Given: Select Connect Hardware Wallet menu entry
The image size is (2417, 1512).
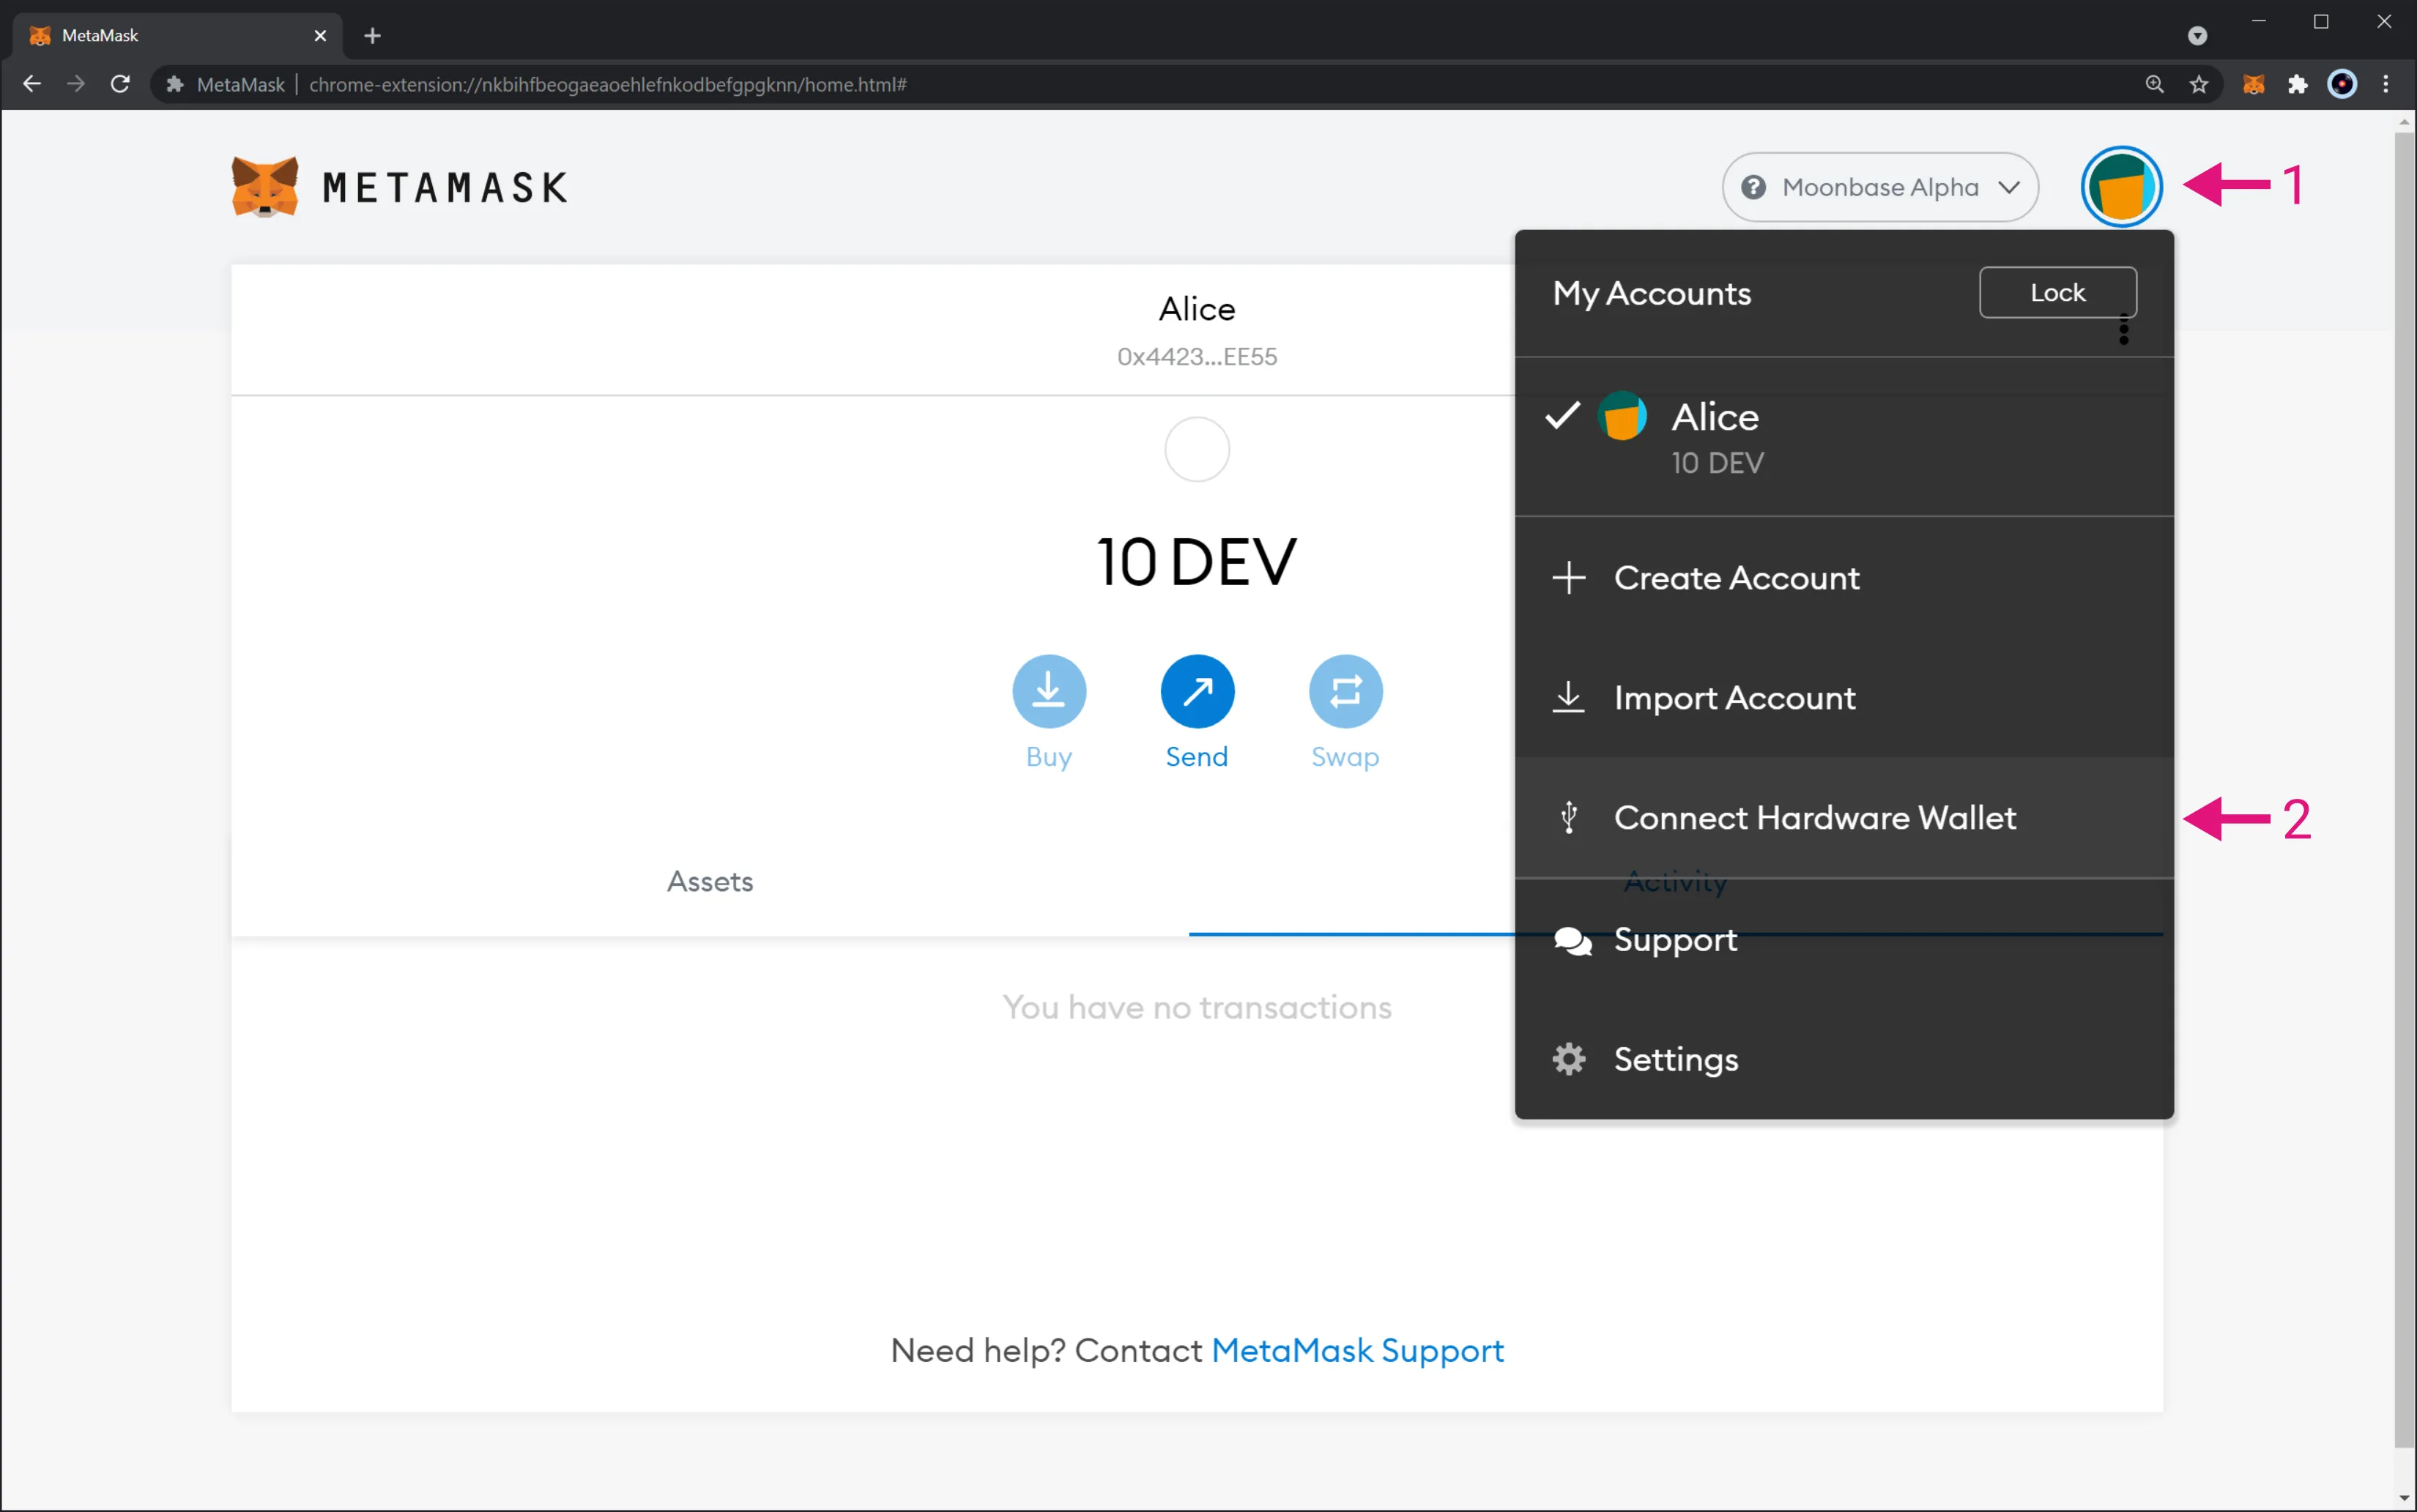Looking at the screenshot, I should pyautogui.click(x=1814, y=817).
